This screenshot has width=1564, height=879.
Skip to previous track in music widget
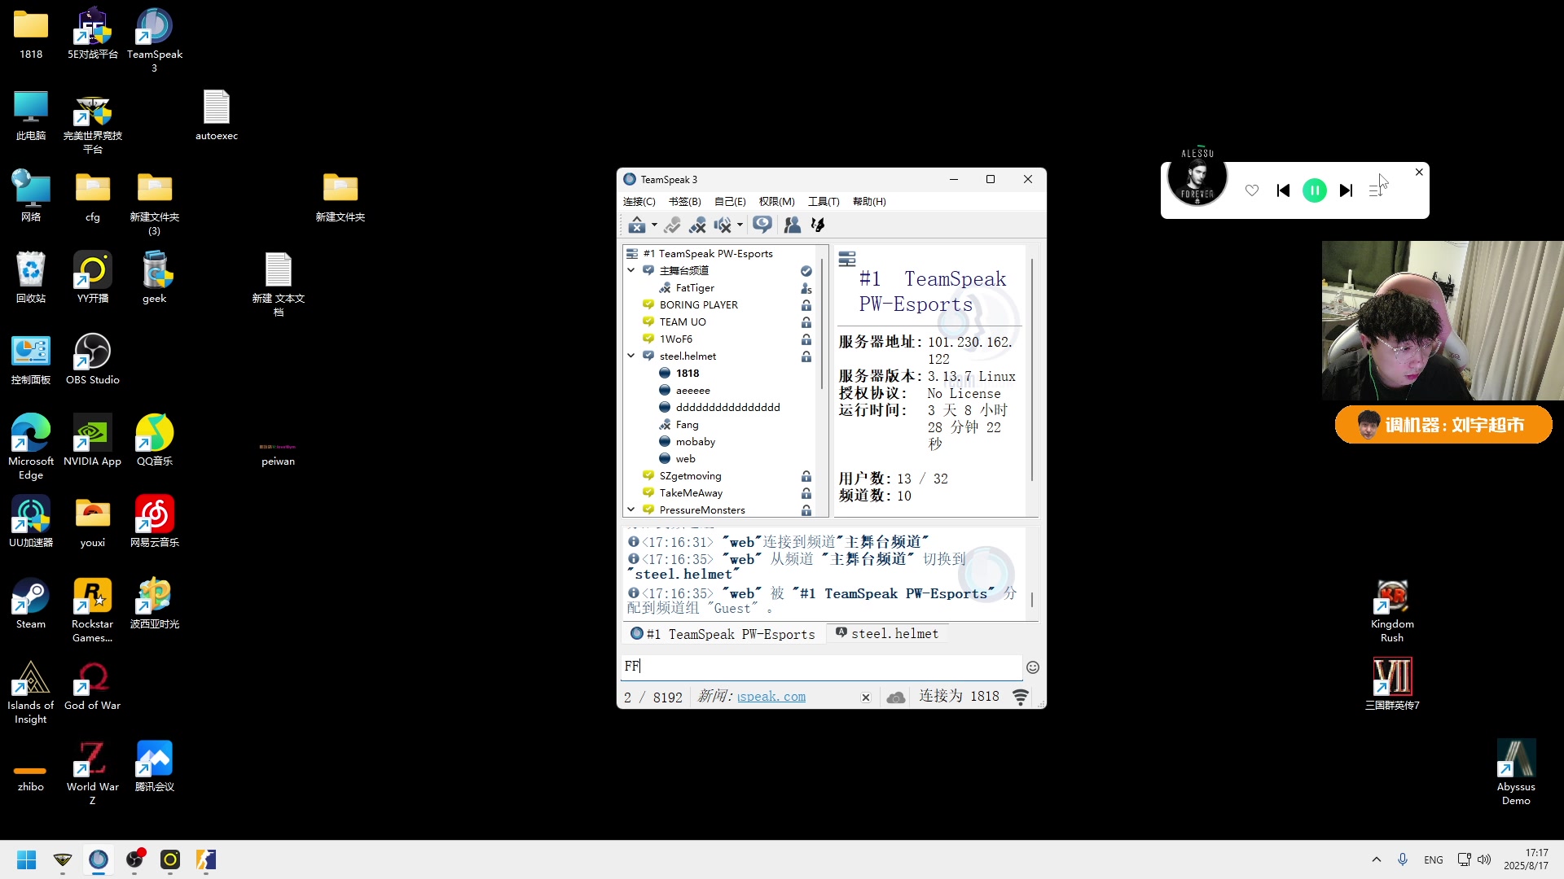coord(1283,190)
